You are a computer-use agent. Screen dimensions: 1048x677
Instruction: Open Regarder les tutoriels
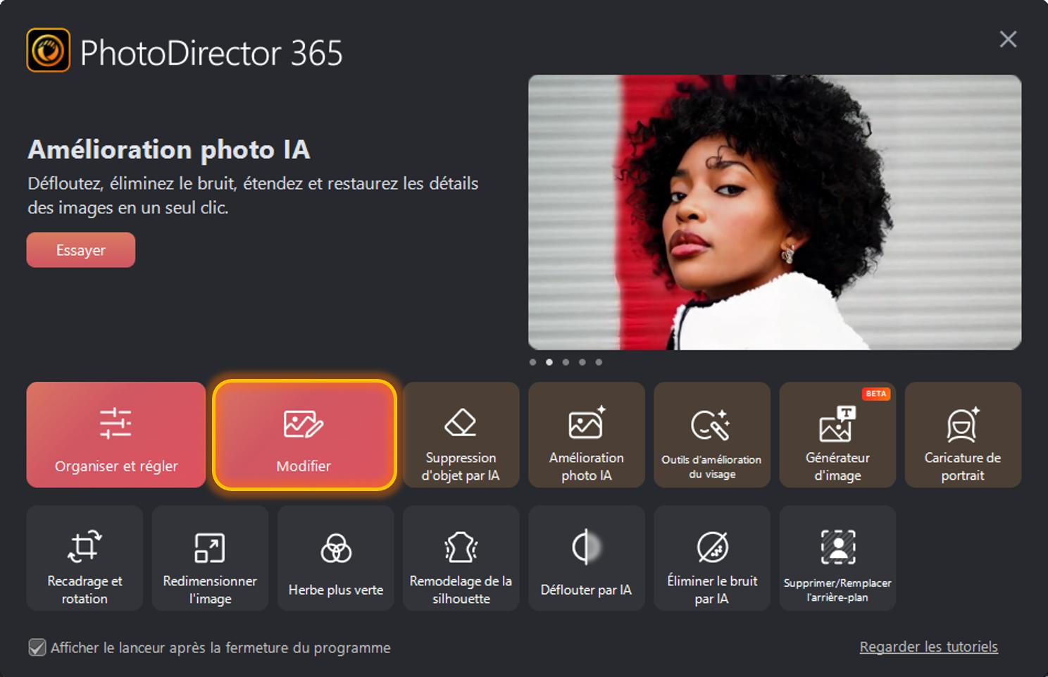point(928,647)
